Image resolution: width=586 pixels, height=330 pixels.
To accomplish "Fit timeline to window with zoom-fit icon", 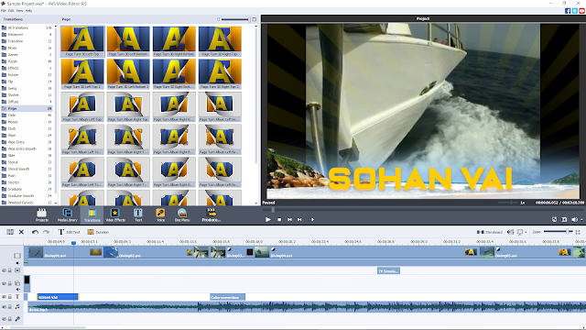I will coord(578,232).
